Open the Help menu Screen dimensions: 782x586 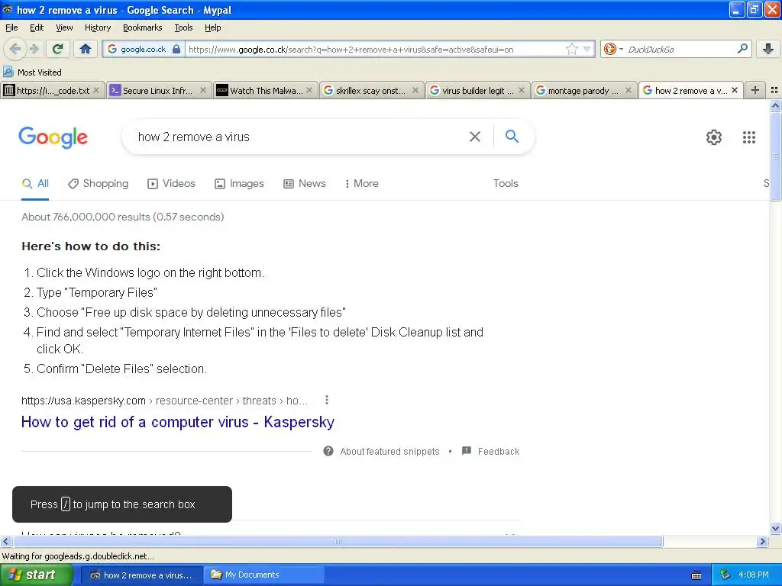click(x=212, y=27)
